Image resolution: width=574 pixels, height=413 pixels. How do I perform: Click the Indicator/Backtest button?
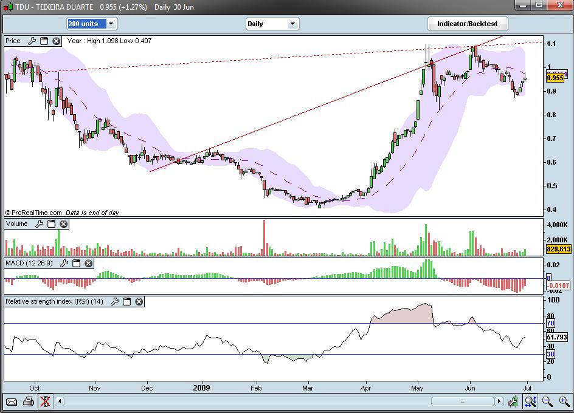(468, 24)
